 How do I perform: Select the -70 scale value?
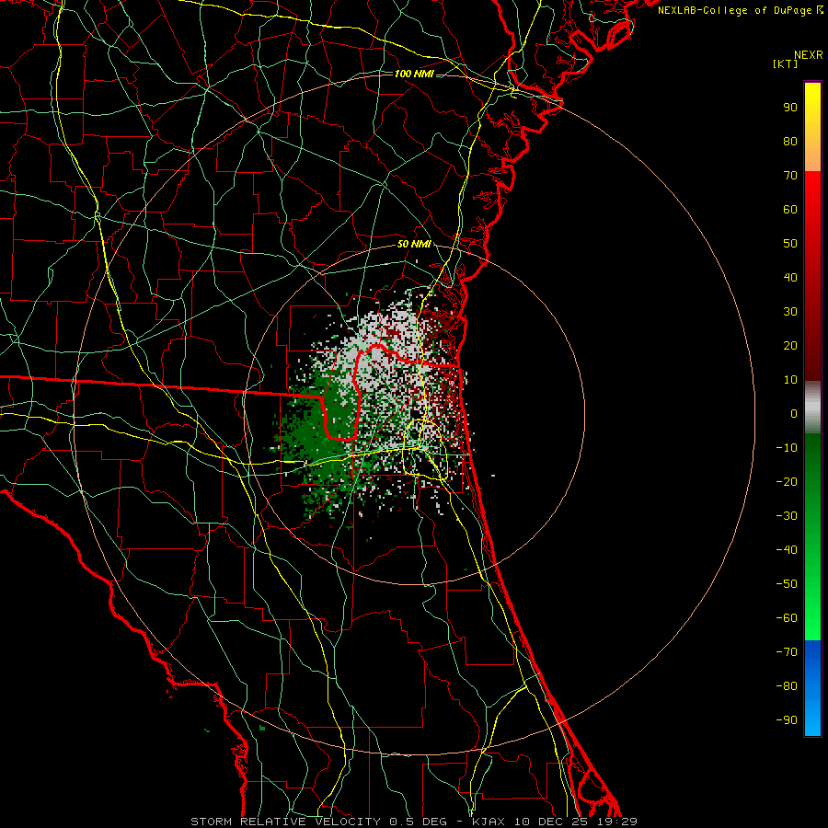tap(787, 652)
